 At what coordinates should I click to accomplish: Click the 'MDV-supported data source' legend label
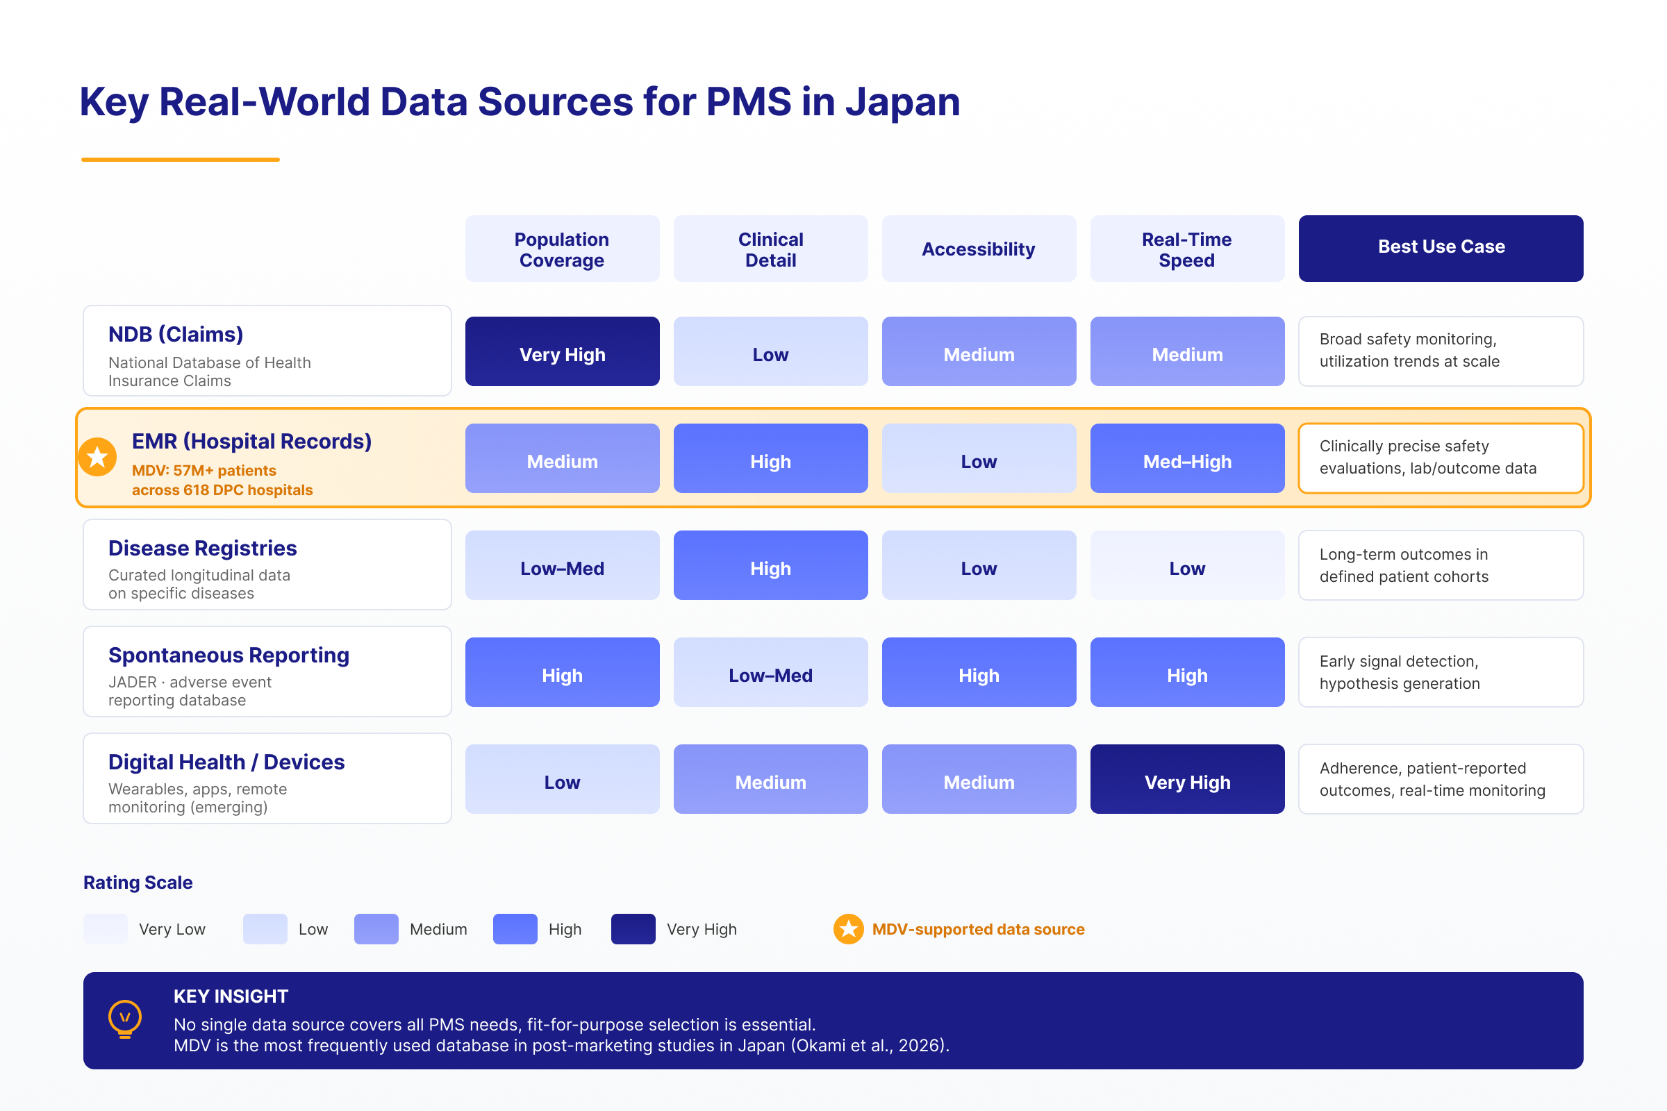978,930
